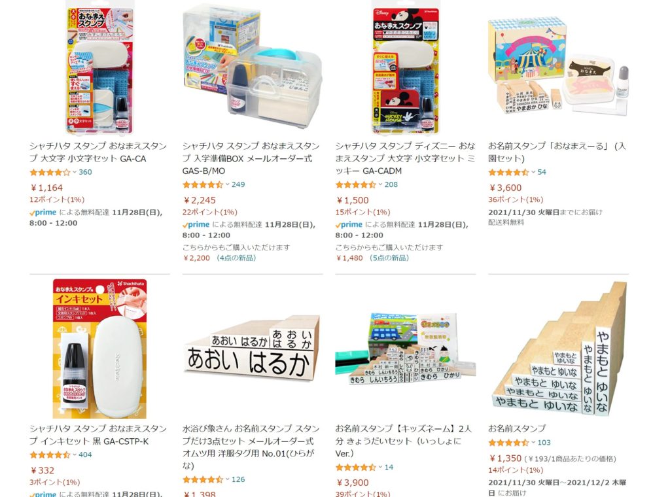This screenshot has width=670, height=497.
Task: Expand rating chevron beside 249 reviews
Action: pos(228,184)
